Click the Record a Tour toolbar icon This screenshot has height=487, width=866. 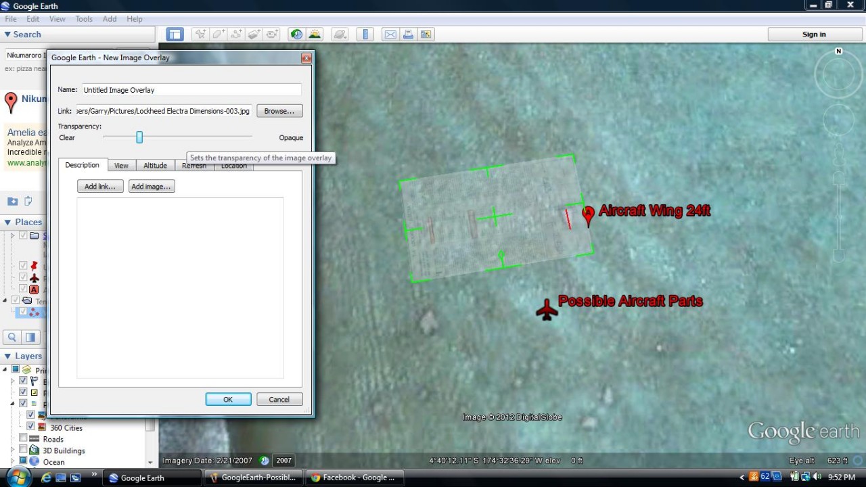pyautogui.click(x=272, y=34)
